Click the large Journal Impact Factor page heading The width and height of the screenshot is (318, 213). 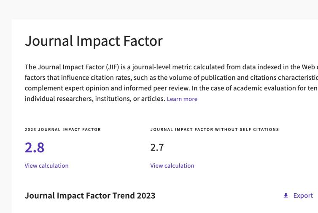[x=94, y=41]
